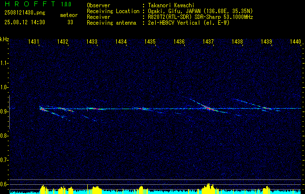Click the Receiver R820T2 SDR-Sharp text
Image resolution: width=305 pixels, height=194 pixels.
(x=200, y=17)
